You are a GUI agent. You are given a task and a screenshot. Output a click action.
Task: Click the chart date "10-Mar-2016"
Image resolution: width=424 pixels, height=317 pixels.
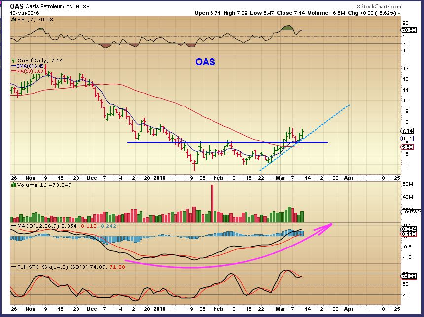click(x=25, y=13)
